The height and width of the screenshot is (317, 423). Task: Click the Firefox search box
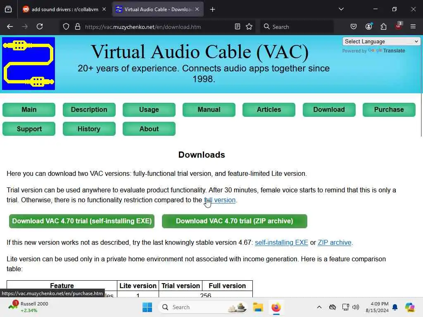297,27
